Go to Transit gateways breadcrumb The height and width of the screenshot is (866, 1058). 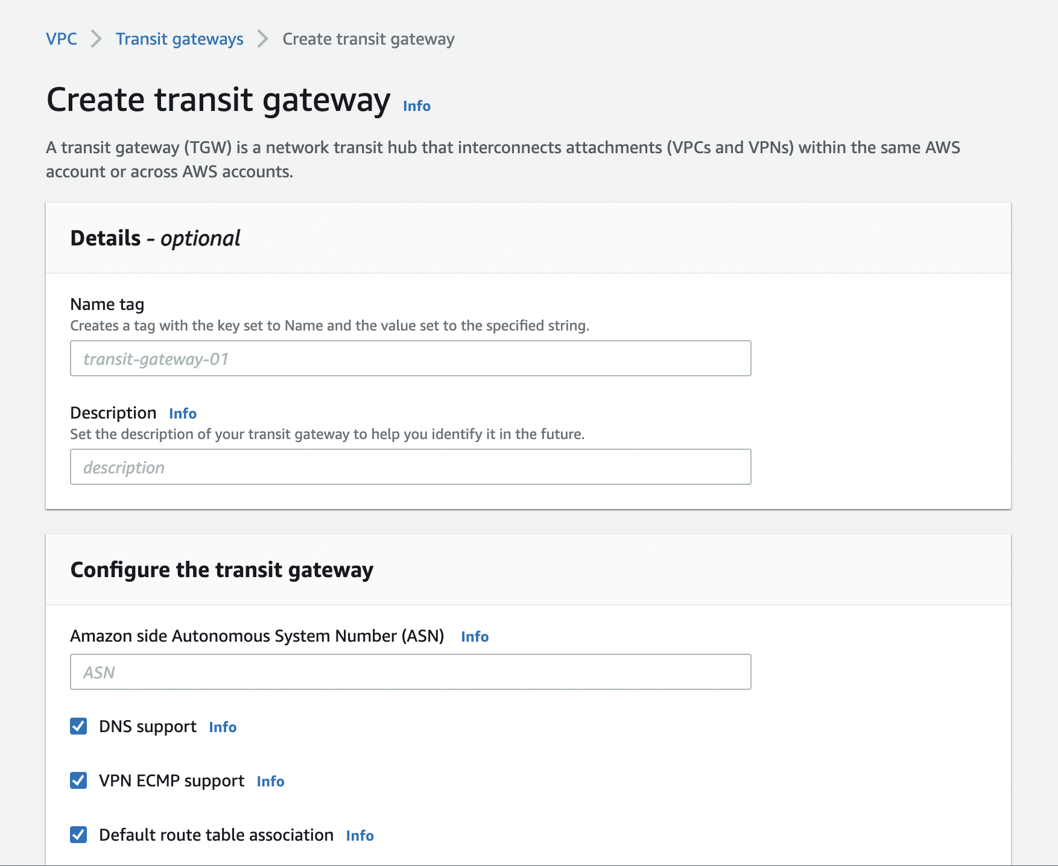(179, 39)
